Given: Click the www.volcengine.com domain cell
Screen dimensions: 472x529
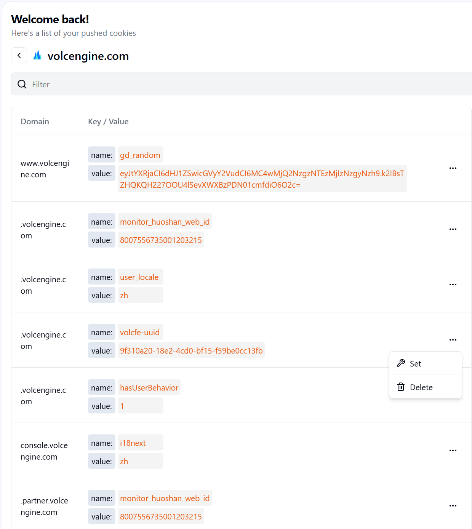Looking at the screenshot, I should tap(45, 169).
